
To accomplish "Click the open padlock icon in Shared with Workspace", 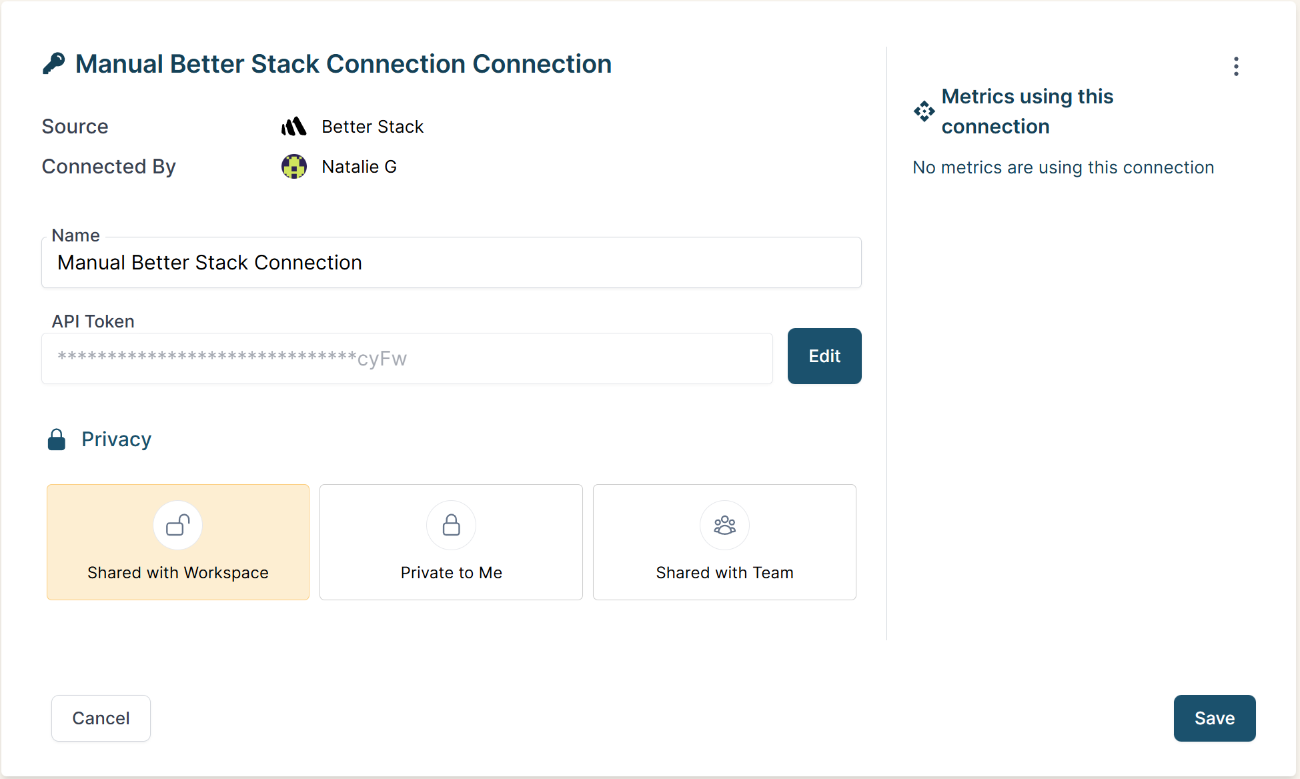I will 177,525.
